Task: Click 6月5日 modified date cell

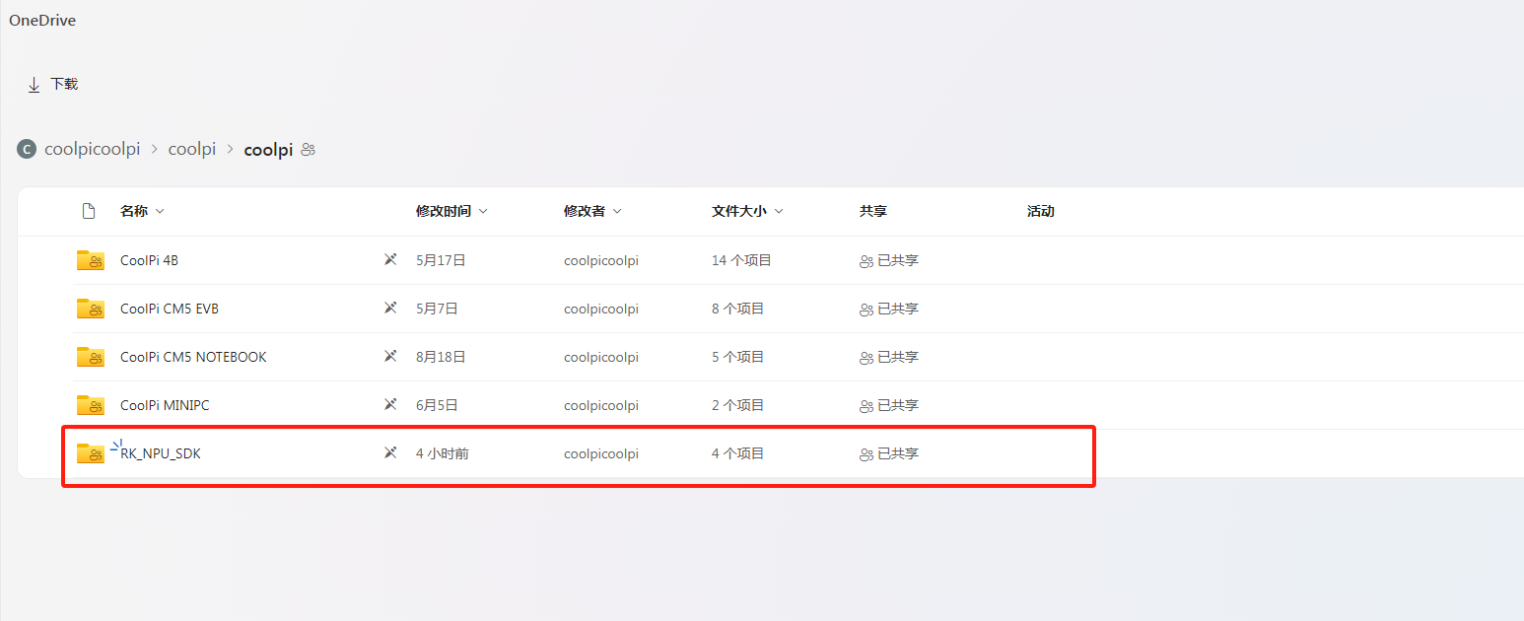Action: coord(437,405)
